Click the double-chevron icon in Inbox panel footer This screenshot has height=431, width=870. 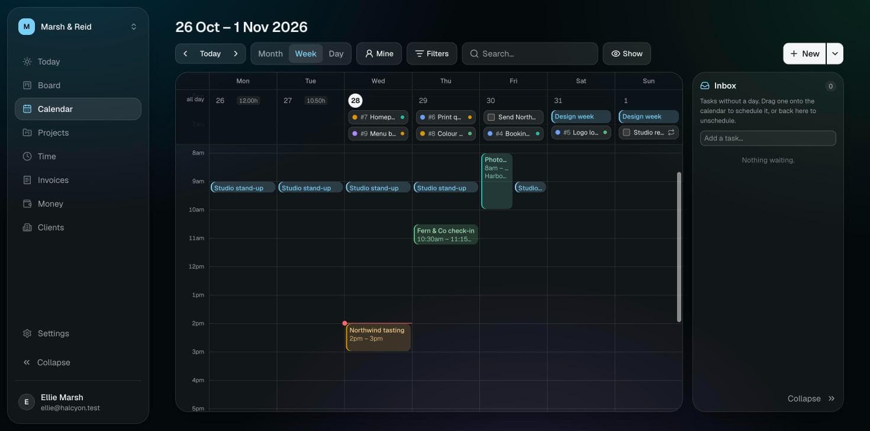[x=831, y=398]
